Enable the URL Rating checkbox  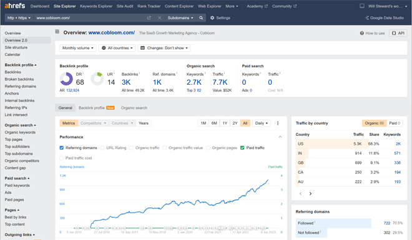coord(102,148)
